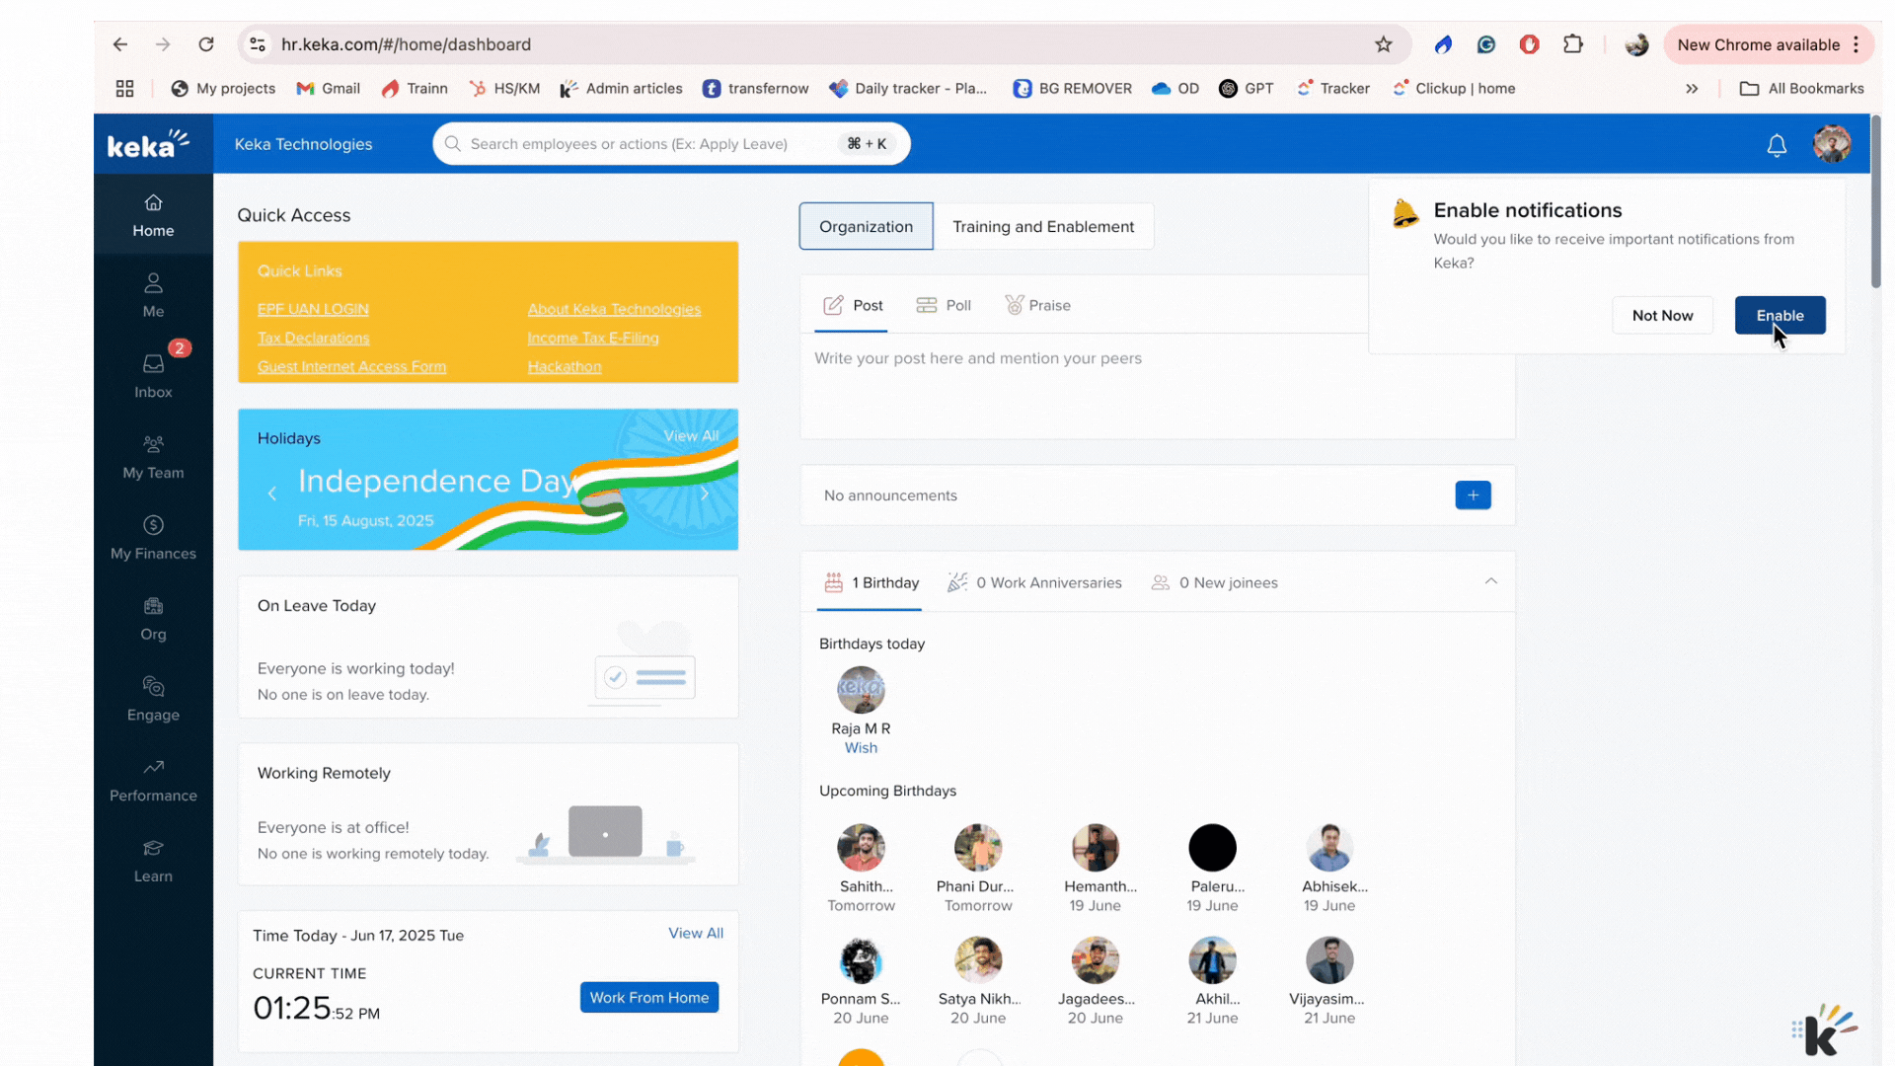Bookmark page with star icon

(1384, 44)
